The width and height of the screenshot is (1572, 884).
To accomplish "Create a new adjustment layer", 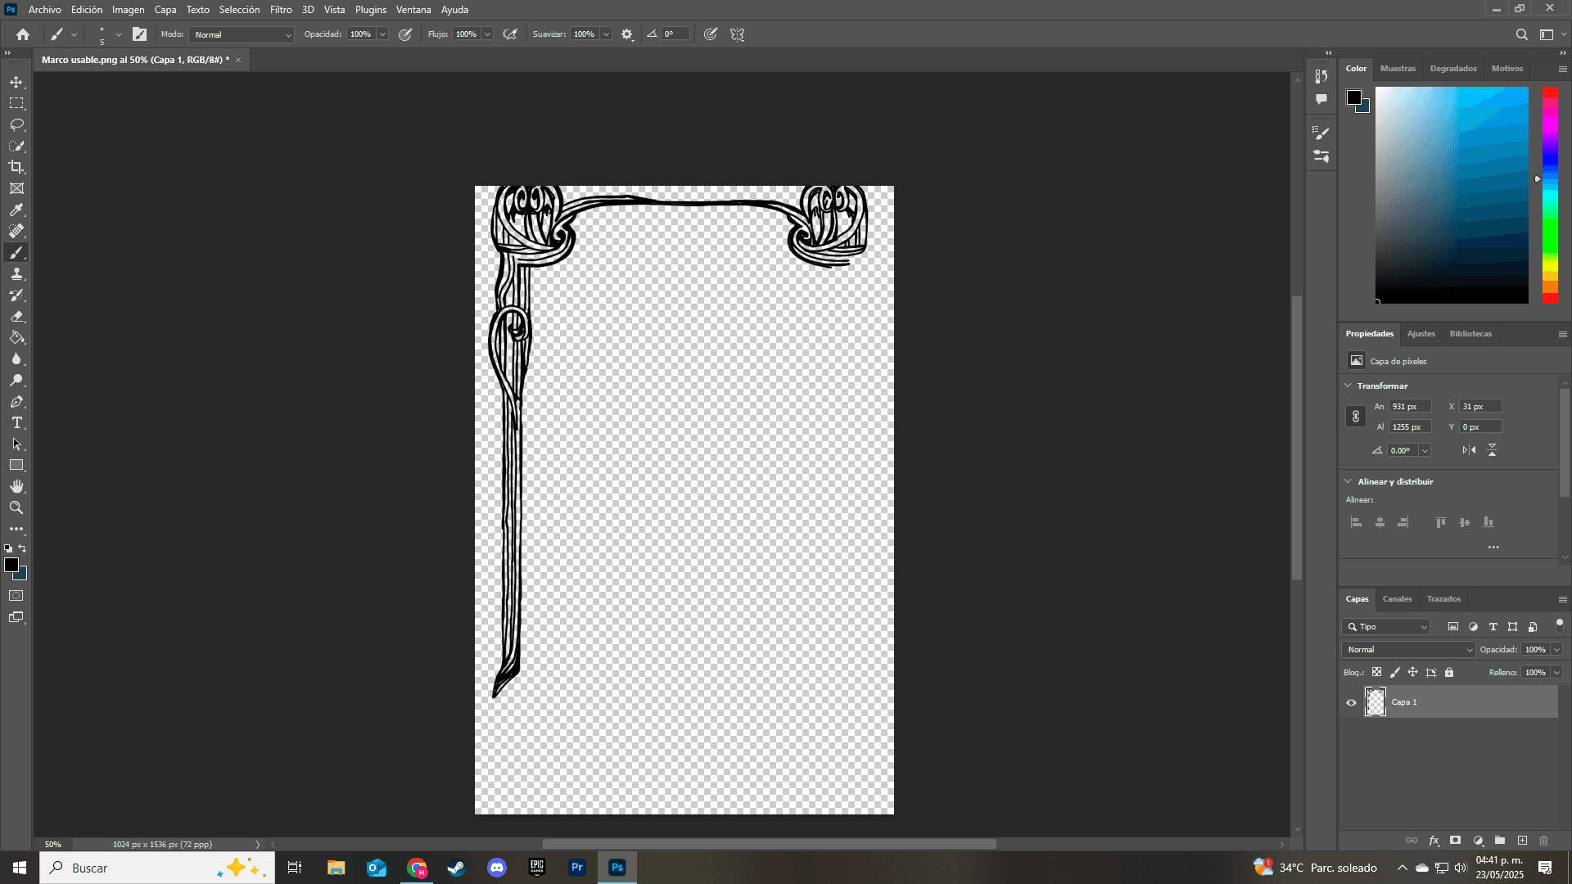I will (1478, 841).
